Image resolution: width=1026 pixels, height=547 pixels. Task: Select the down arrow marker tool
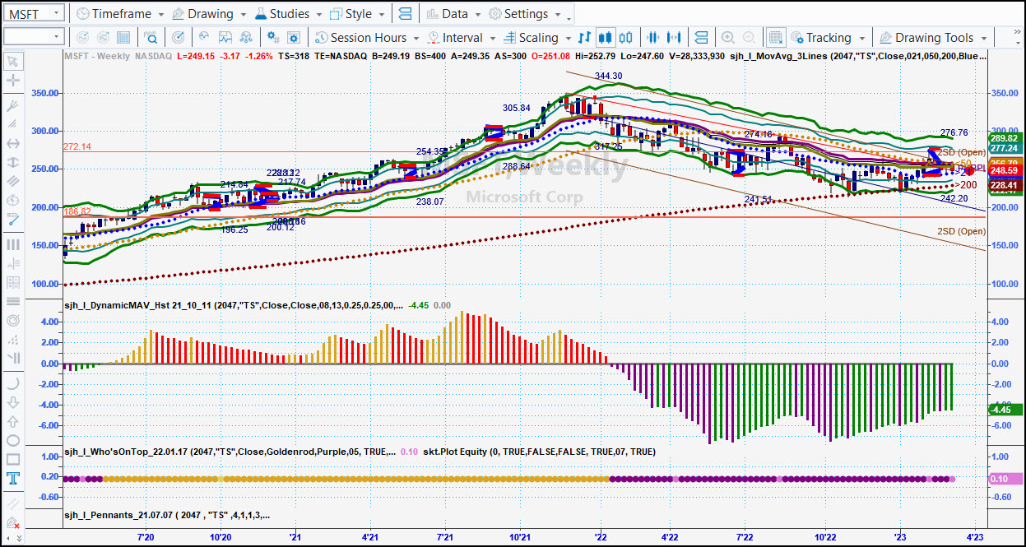pyautogui.click(x=12, y=402)
